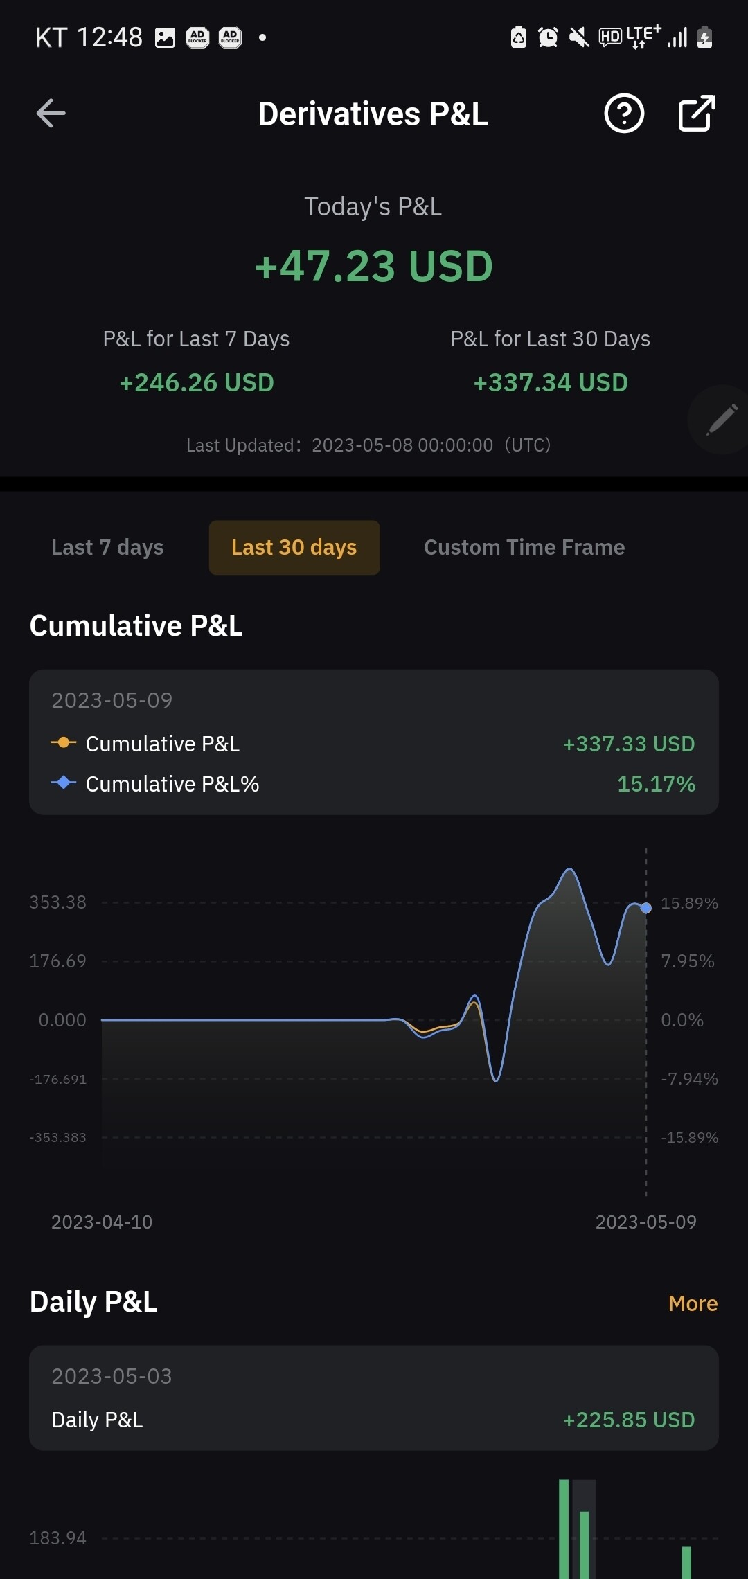748x1579 pixels.
Task: Tap More next to Daily P&L
Action: click(693, 1303)
